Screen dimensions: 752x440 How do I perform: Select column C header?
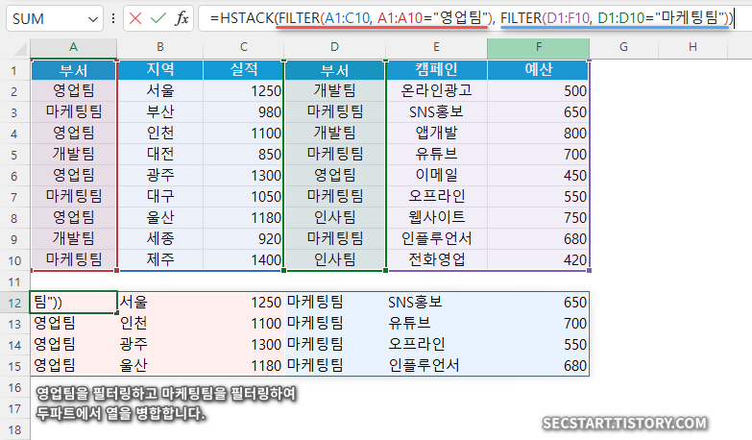[244, 47]
